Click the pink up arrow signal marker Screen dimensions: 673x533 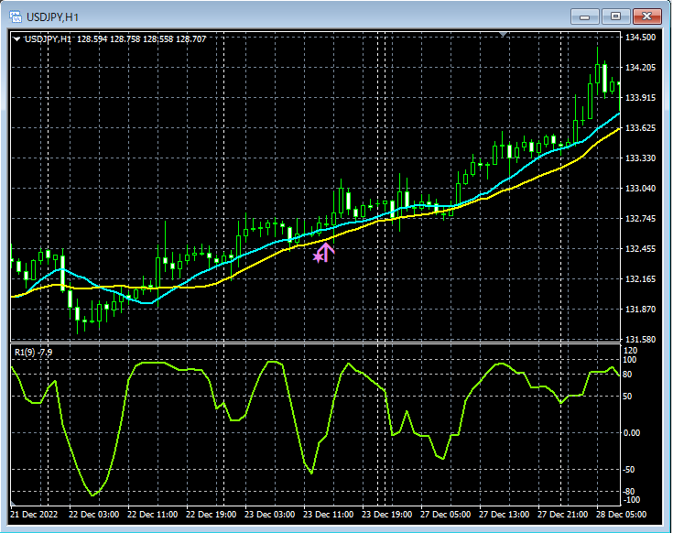[326, 253]
